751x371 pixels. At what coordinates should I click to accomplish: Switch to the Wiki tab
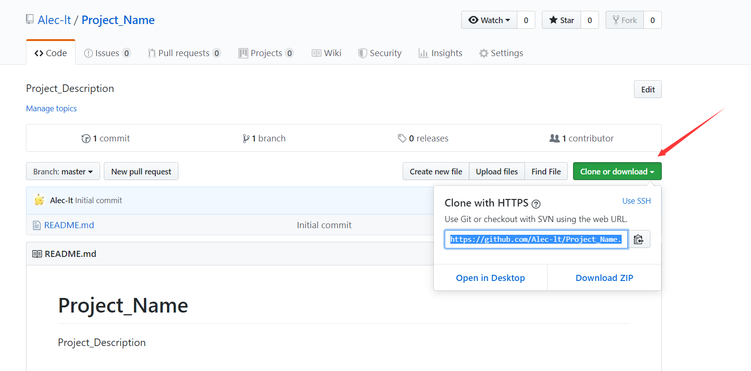[x=327, y=53]
